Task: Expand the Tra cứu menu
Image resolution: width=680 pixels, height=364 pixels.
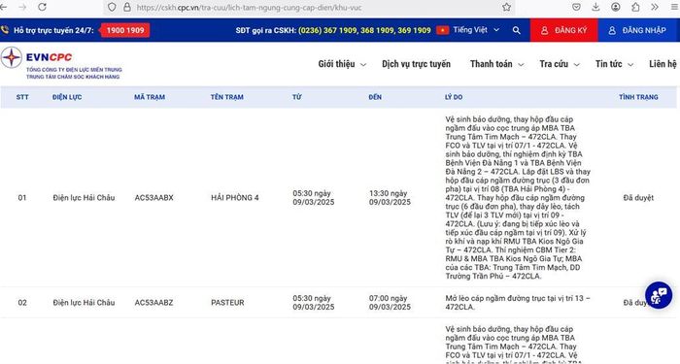Action: click(560, 64)
